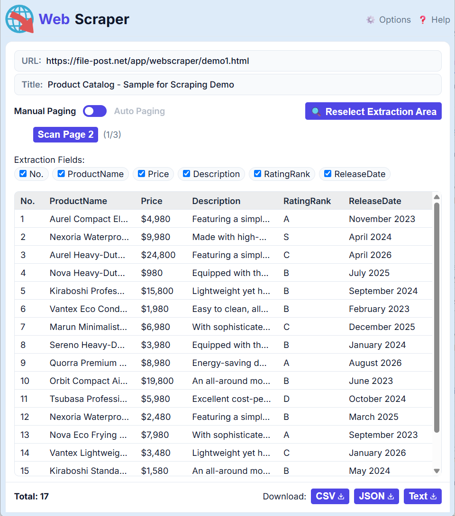The height and width of the screenshot is (516, 455).
Task: Click the Price column header
Action: (x=152, y=201)
